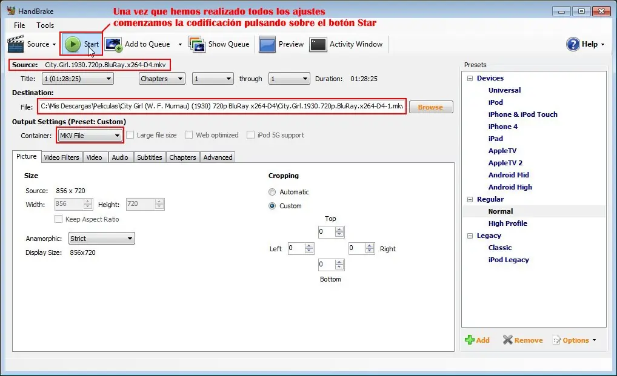Select the iPhone & iPod Touch preset
This screenshot has height=376, width=617.
click(522, 114)
